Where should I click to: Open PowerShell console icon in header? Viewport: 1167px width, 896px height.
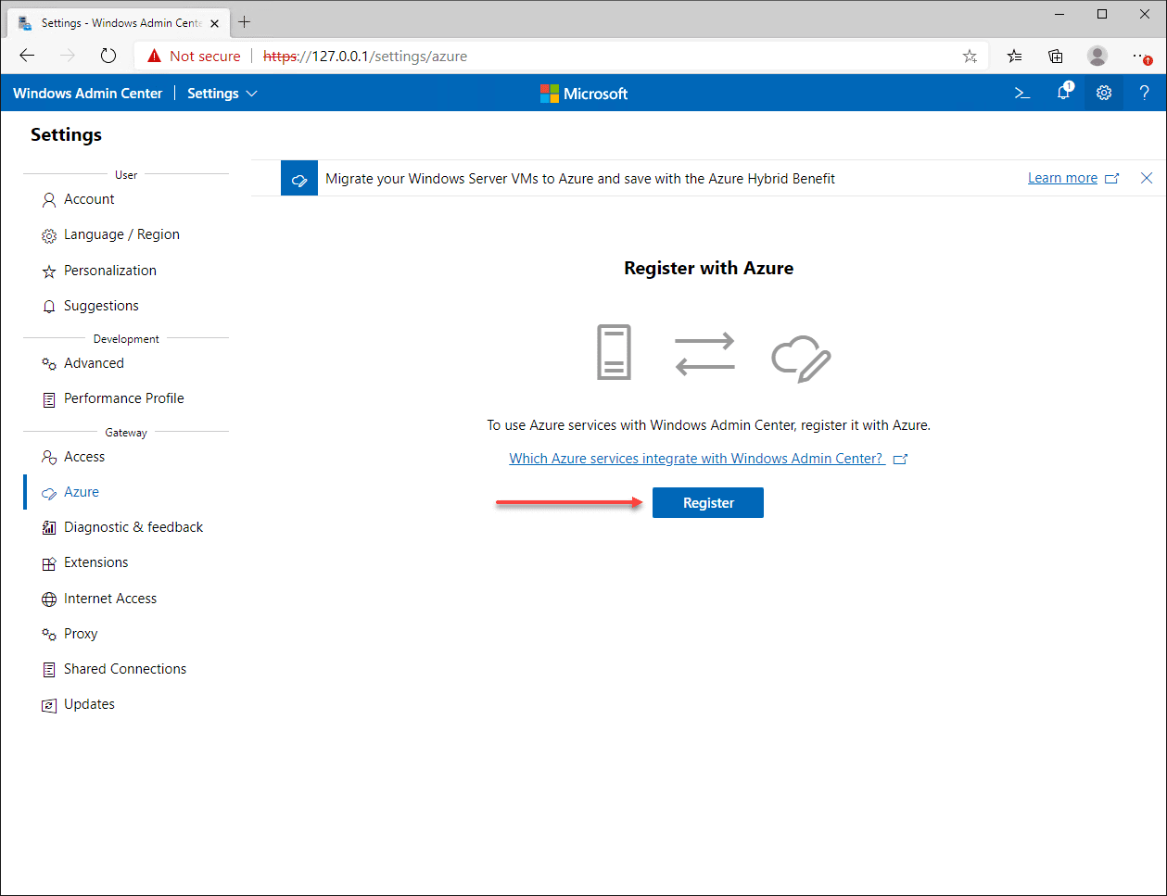[x=1022, y=93]
